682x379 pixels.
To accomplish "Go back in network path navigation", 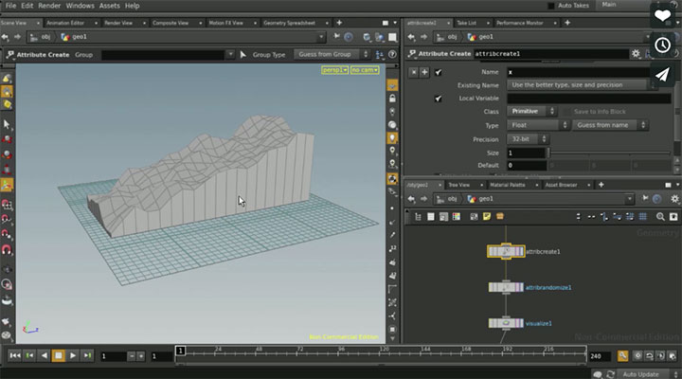I will tap(411, 199).
